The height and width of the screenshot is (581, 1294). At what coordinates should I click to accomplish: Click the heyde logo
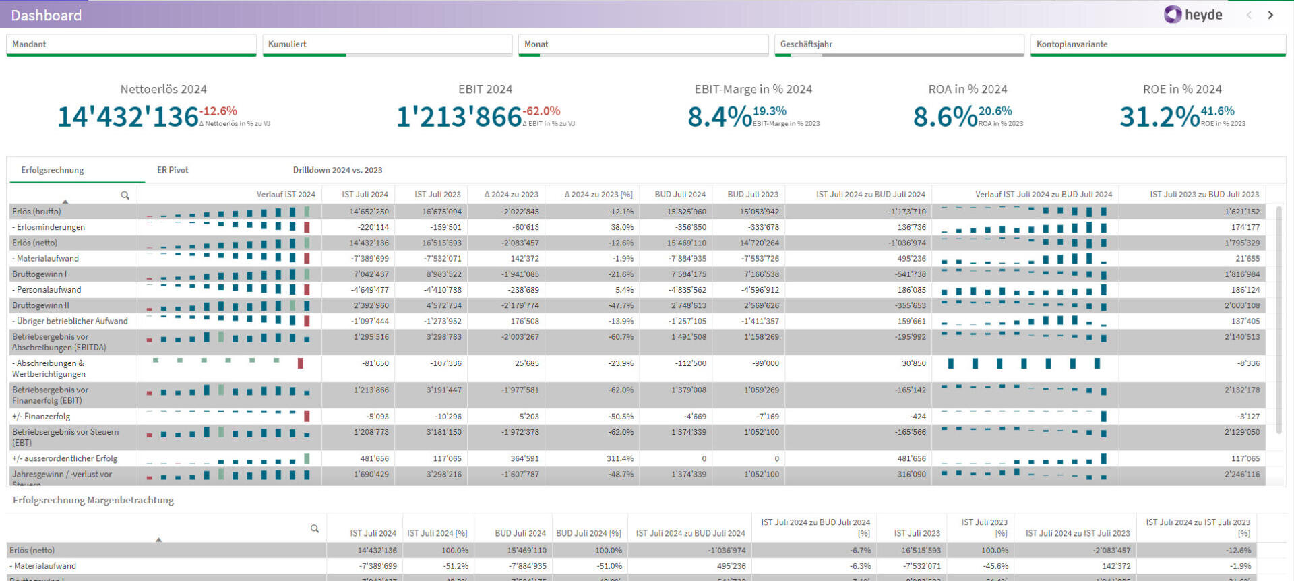point(1192,15)
